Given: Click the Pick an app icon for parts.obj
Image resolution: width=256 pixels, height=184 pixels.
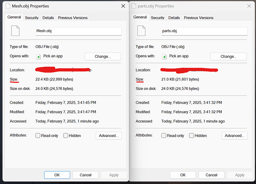Looking at the screenshot, I should click(164, 57).
